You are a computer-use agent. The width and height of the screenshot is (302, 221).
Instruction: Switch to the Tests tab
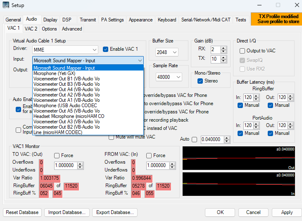241,20
